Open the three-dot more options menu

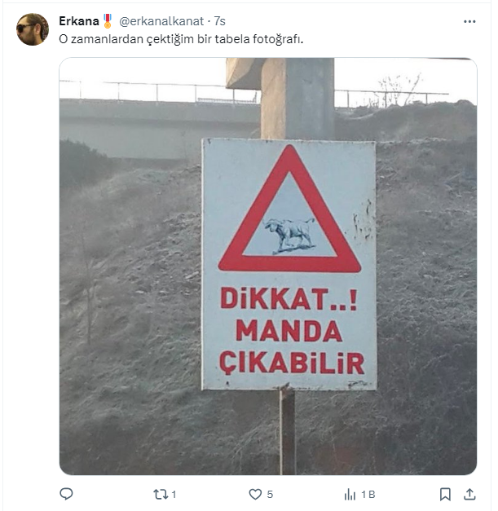[469, 21]
